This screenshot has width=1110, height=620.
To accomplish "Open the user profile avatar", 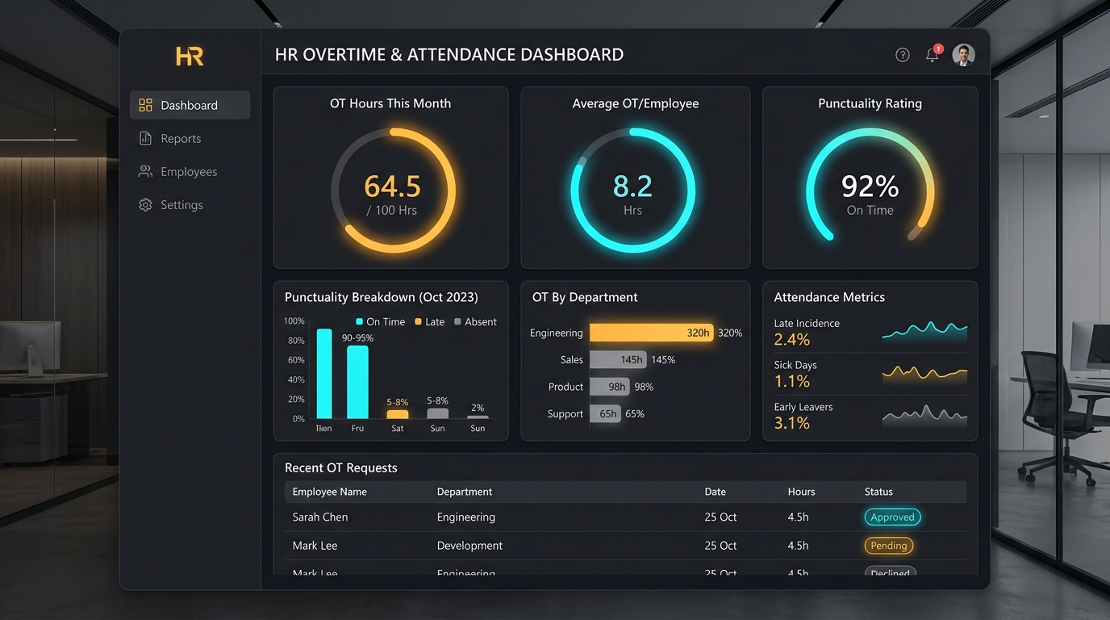I will [963, 55].
